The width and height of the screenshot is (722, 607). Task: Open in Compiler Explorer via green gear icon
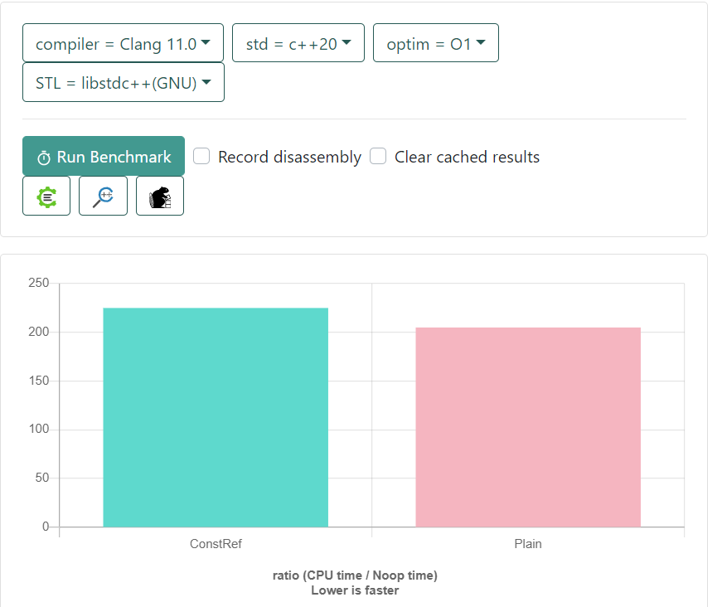46,197
